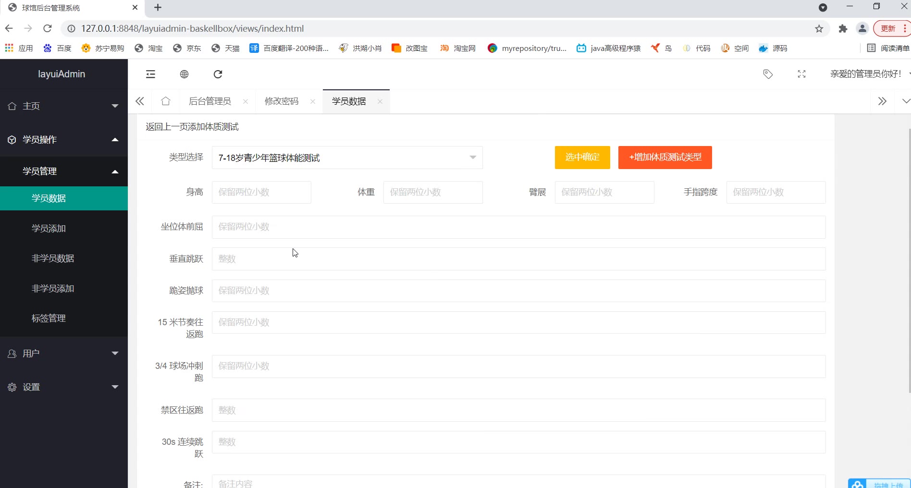Focus the 身高 input field
This screenshot has height=488, width=911.
(x=261, y=192)
